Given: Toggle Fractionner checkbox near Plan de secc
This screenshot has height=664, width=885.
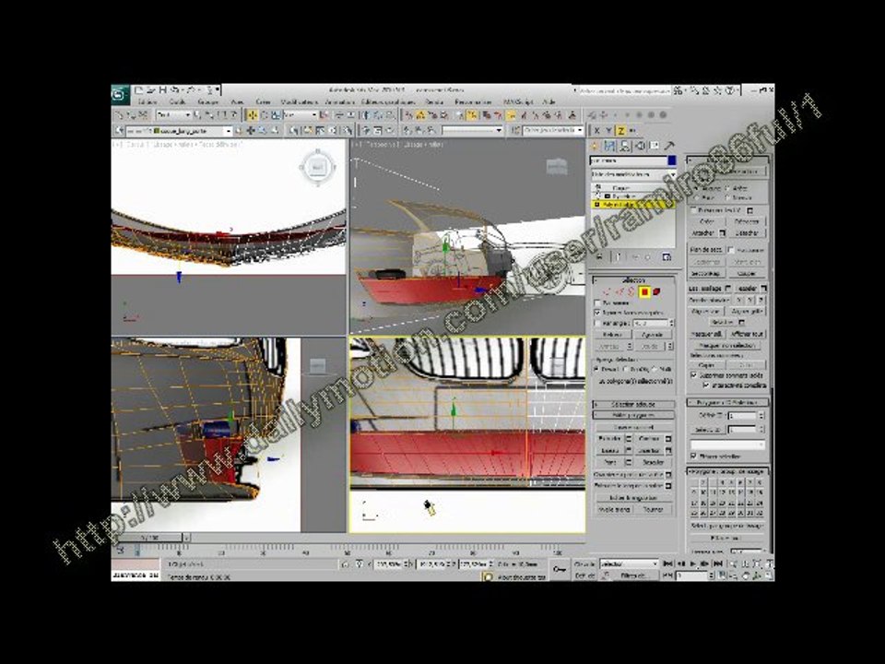Looking at the screenshot, I should coord(731,250).
